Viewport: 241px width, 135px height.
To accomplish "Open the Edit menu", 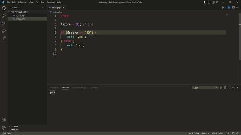I will [x=14, y=3].
